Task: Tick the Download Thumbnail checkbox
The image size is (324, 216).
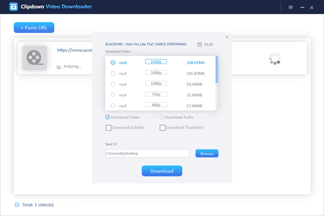Action: (163, 128)
